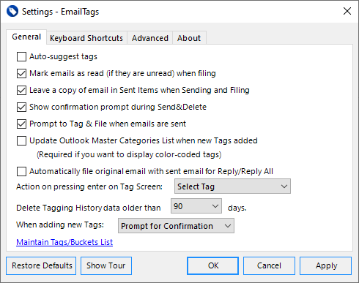Open the Prompt for Confirmation dropdown
Image resolution: width=359 pixels, height=283 pixels.
click(x=176, y=226)
